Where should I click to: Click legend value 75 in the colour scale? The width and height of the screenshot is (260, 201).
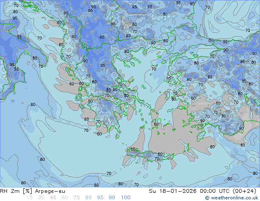[x=76, y=198]
